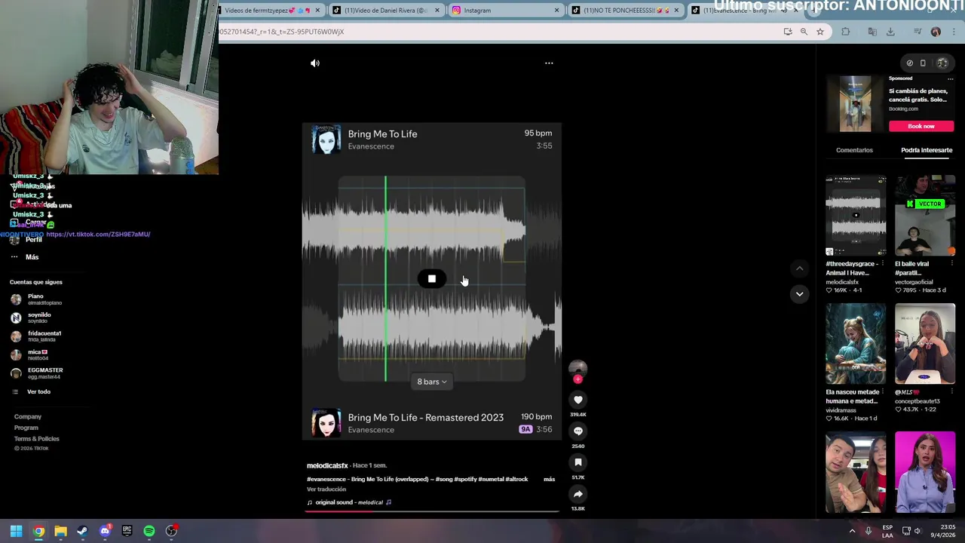Open the followed account soynildo
Viewport: 965px width, 543px height.
click(x=31, y=318)
